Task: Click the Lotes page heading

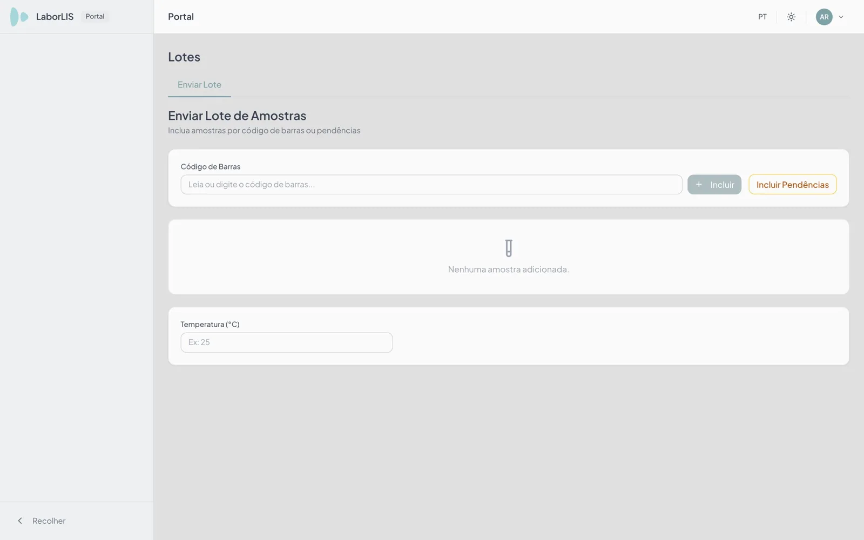Action: (184, 57)
